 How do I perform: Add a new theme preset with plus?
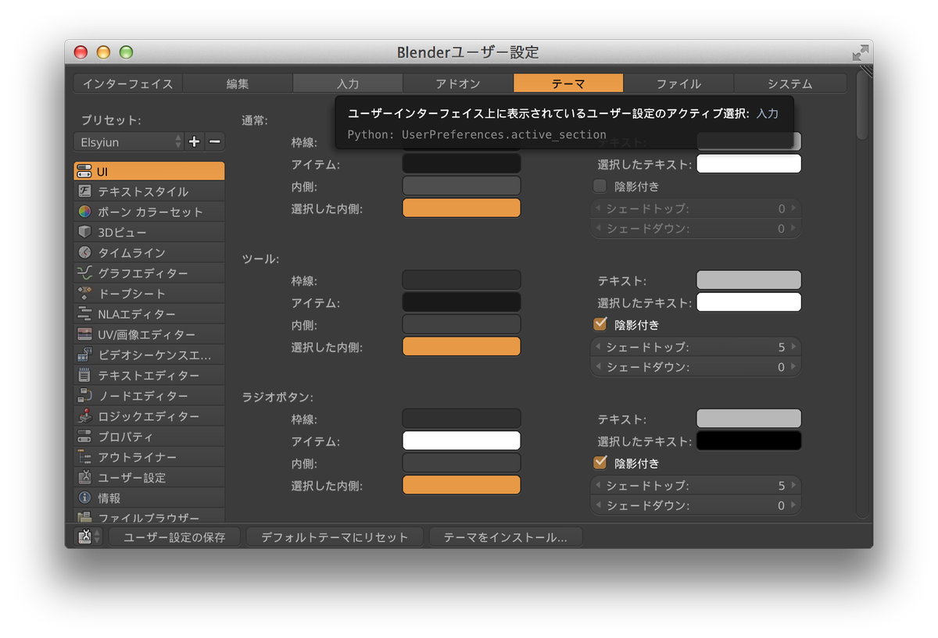[x=195, y=142]
